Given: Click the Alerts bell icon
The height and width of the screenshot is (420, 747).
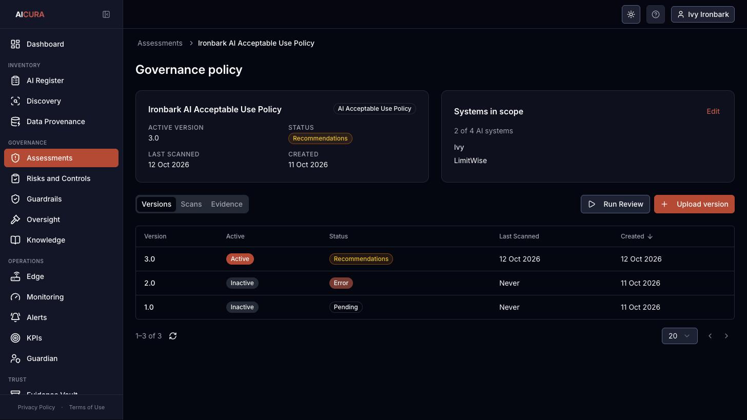Looking at the screenshot, I should point(15,317).
